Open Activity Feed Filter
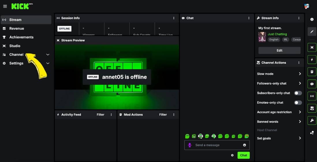 (x=100, y=115)
